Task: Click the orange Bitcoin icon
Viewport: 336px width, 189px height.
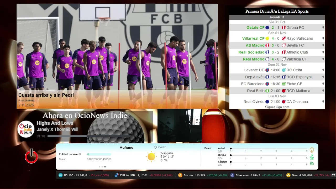Action: [180, 175]
